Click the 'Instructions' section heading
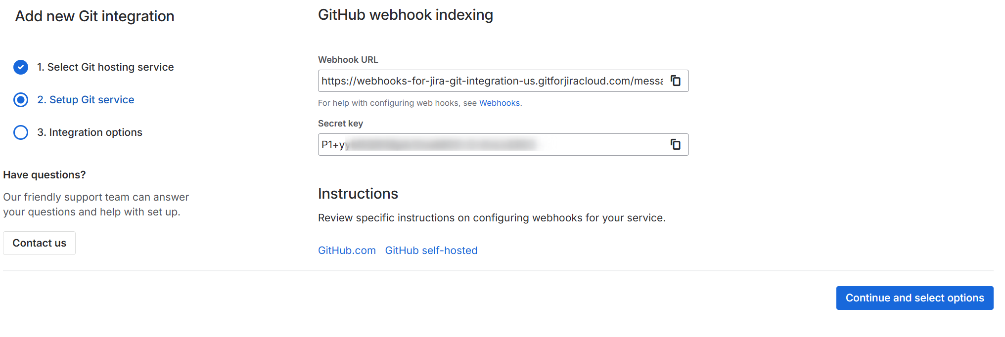 (358, 194)
